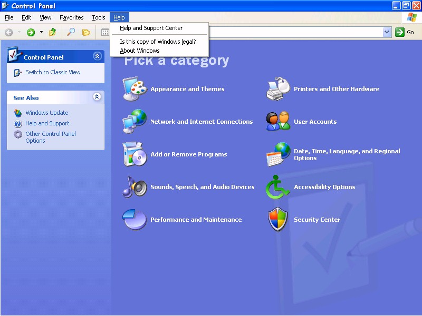This screenshot has height=316, width=422.
Task: Open User Accounts category link
Action: pos(315,122)
